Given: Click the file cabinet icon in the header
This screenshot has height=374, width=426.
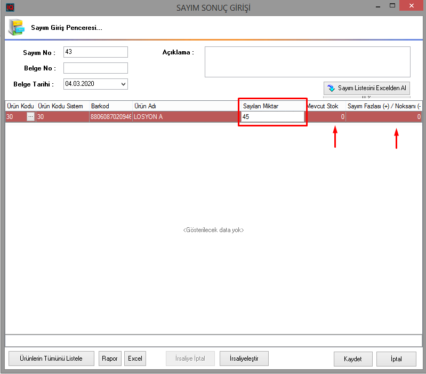Looking at the screenshot, I should tap(15, 27).
